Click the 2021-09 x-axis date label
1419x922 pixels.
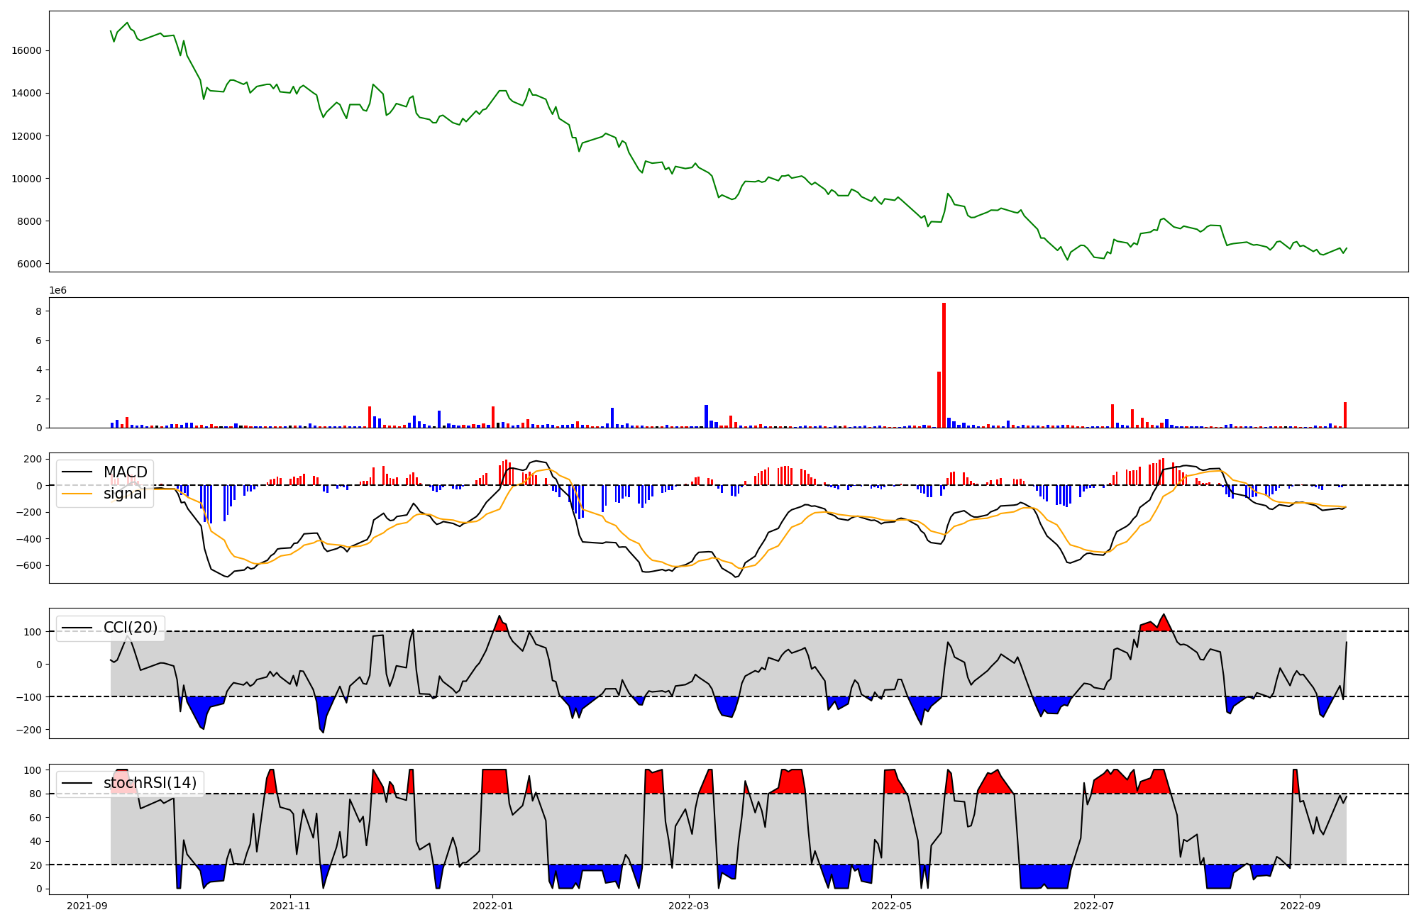pos(88,906)
